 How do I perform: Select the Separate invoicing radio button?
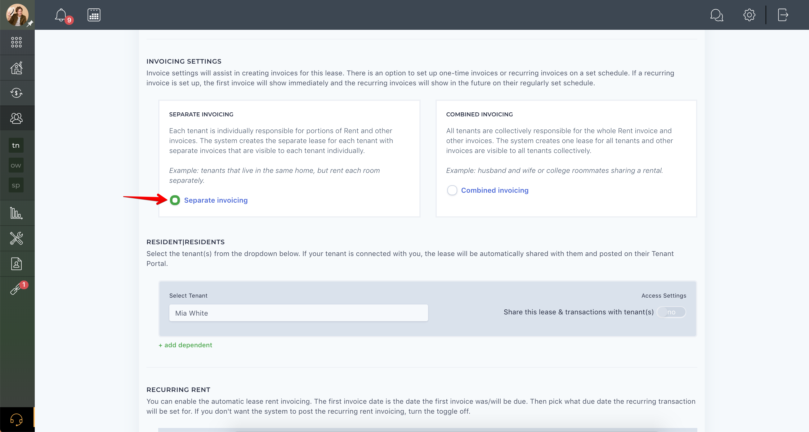175,200
